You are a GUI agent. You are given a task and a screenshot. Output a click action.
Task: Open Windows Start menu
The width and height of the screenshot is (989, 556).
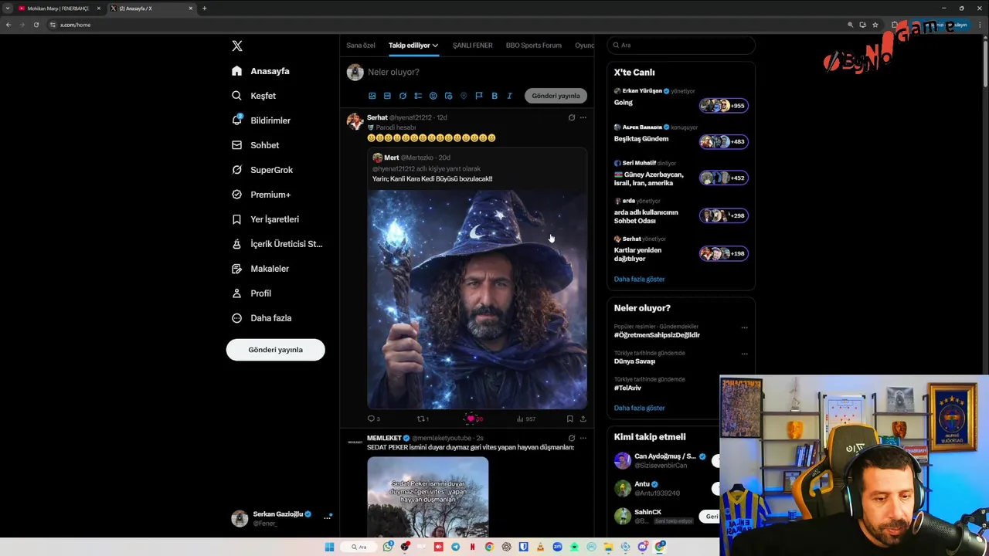pyautogui.click(x=329, y=547)
